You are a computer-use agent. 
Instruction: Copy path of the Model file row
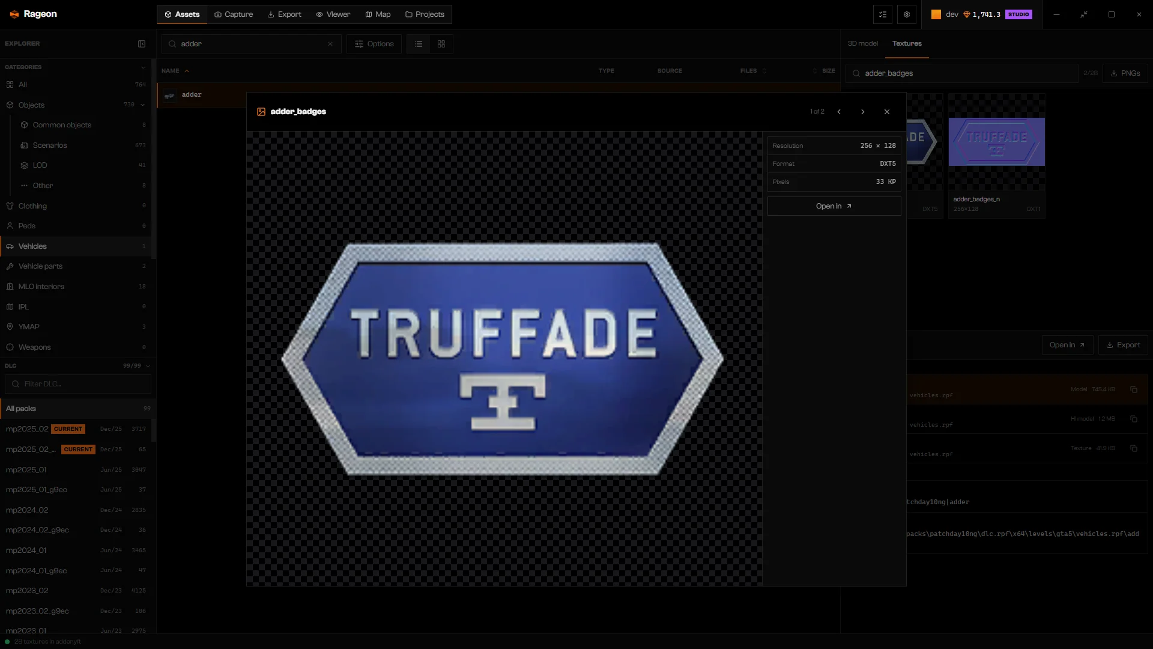coord(1134,389)
